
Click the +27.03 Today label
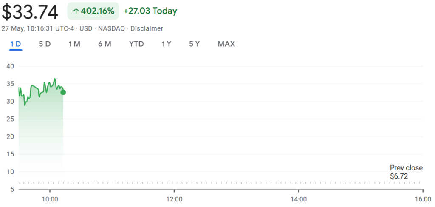coord(150,11)
